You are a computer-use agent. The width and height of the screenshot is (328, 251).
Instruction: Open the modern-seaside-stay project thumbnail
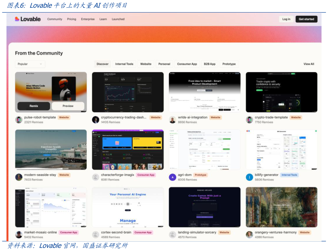click(51, 149)
